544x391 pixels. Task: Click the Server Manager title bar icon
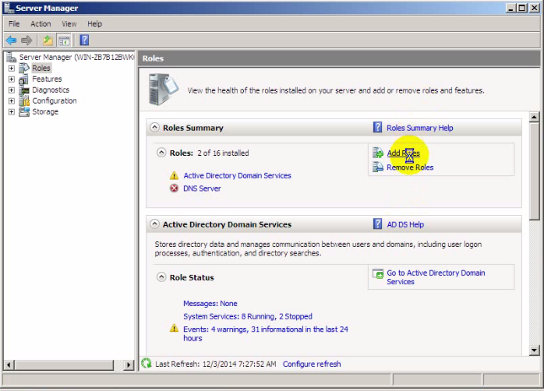[9, 8]
